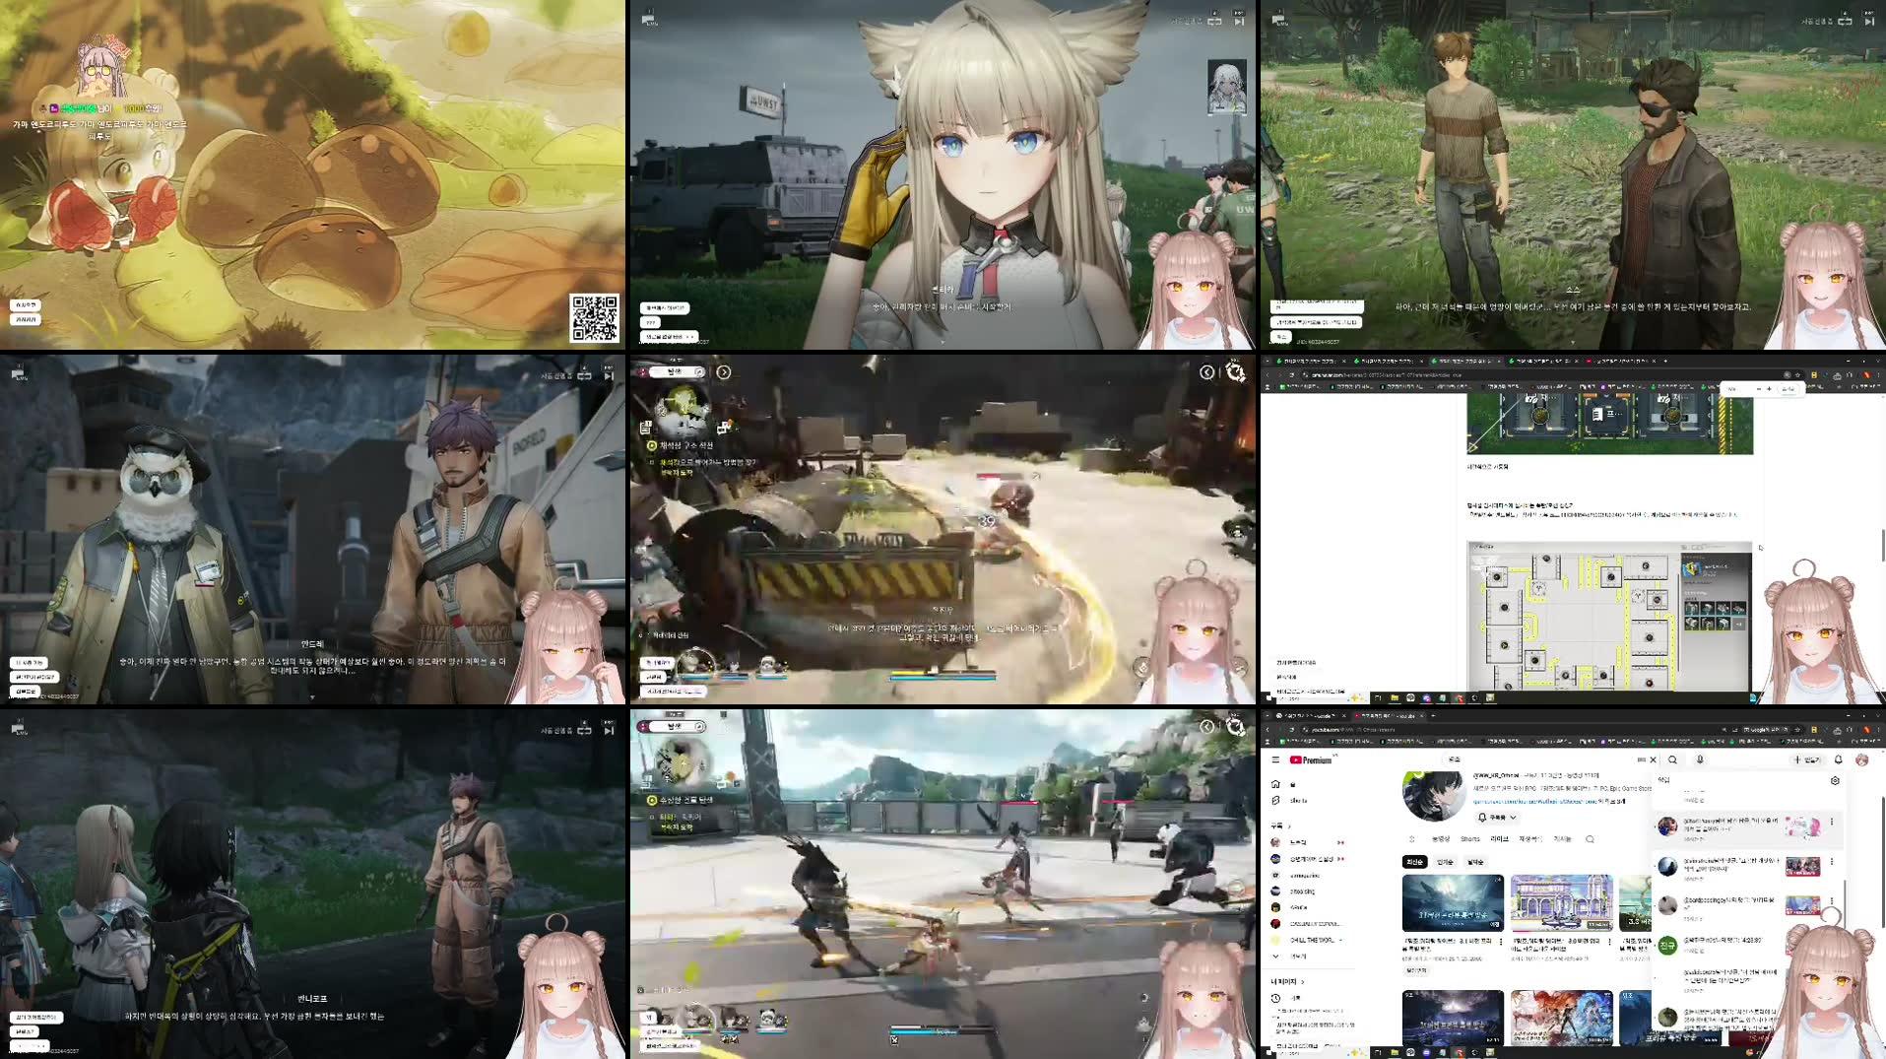Click the voice search microphone icon
Viewport: 1886px width, 1059px height.
(x=1700, y=760)
